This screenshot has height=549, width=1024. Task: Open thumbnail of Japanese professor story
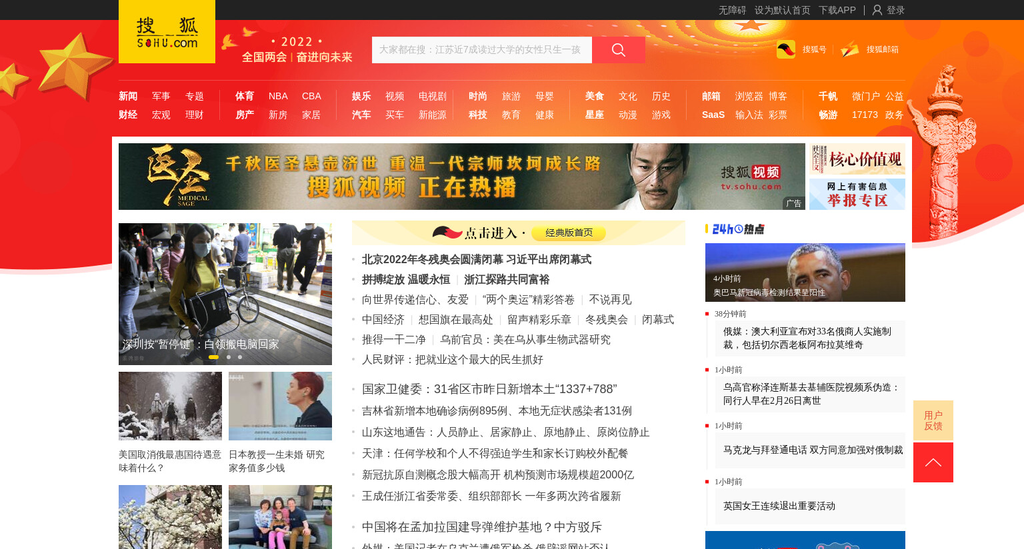[x=280, y=406]
